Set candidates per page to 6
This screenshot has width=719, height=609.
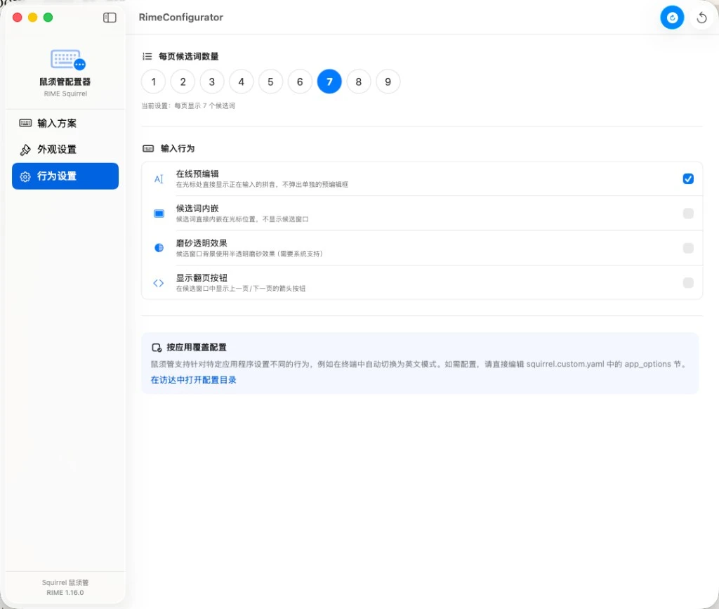tap(300, 81)
